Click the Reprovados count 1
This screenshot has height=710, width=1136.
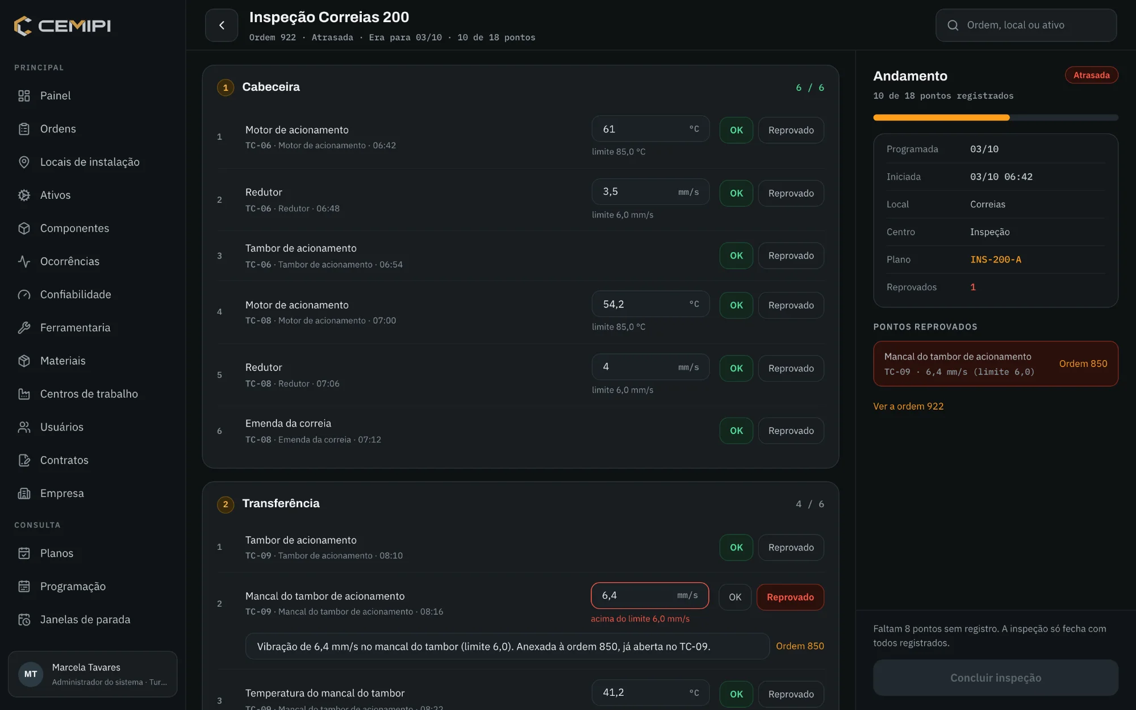pos(972,287)
